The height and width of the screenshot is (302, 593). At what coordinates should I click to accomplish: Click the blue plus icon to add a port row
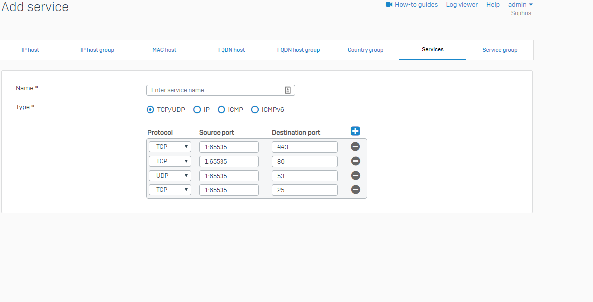355,131
